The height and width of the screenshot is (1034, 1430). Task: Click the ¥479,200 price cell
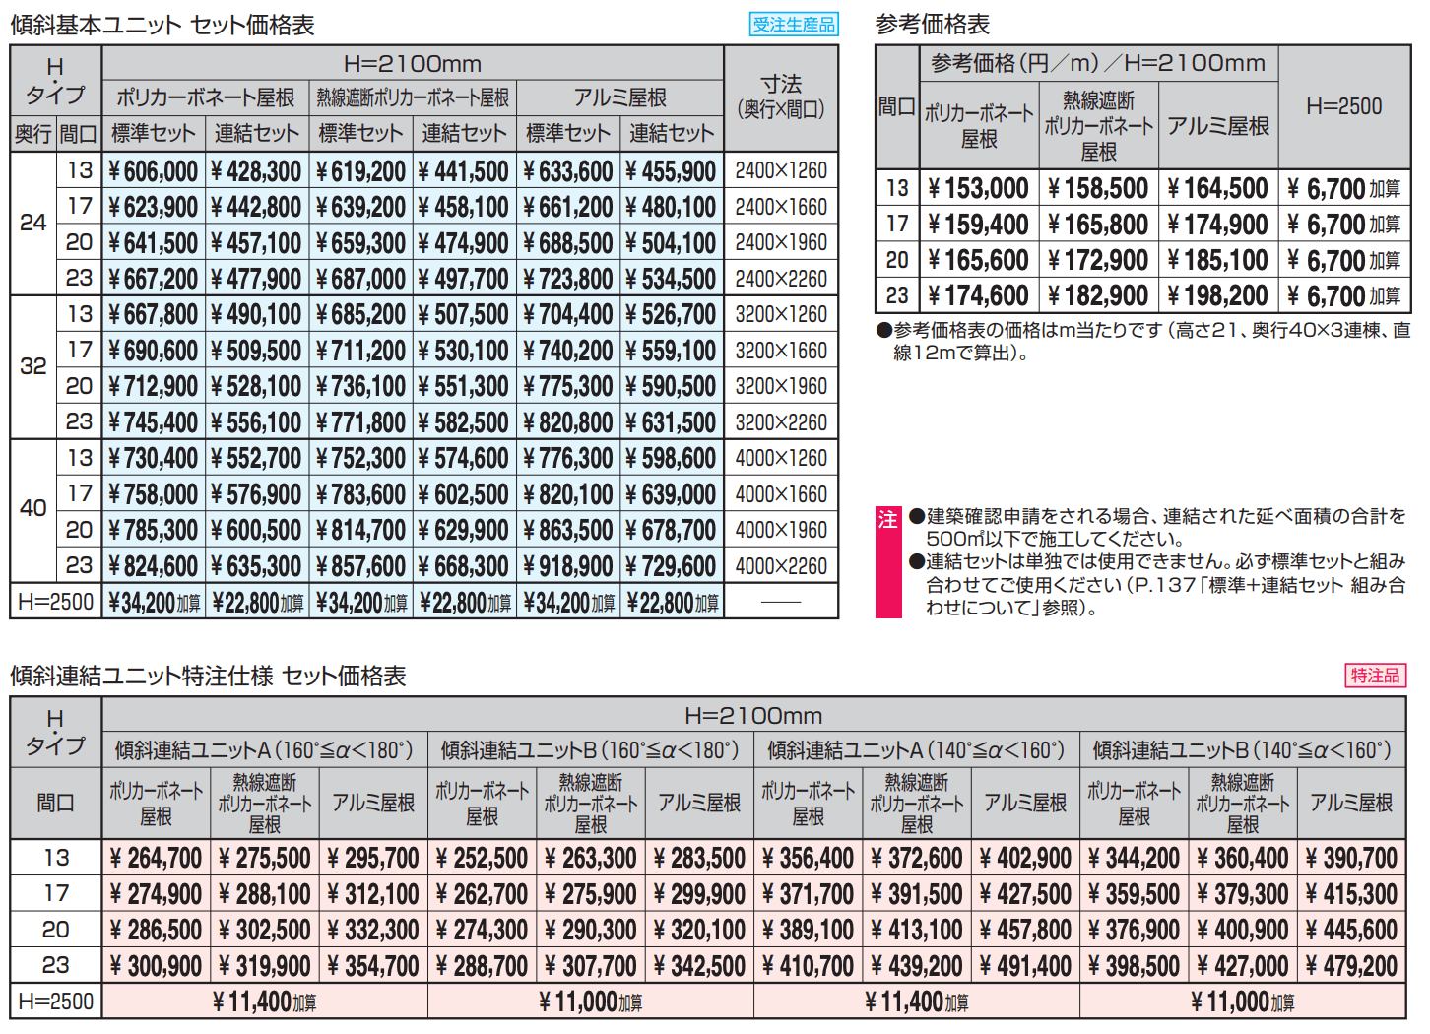(1351, 965)
